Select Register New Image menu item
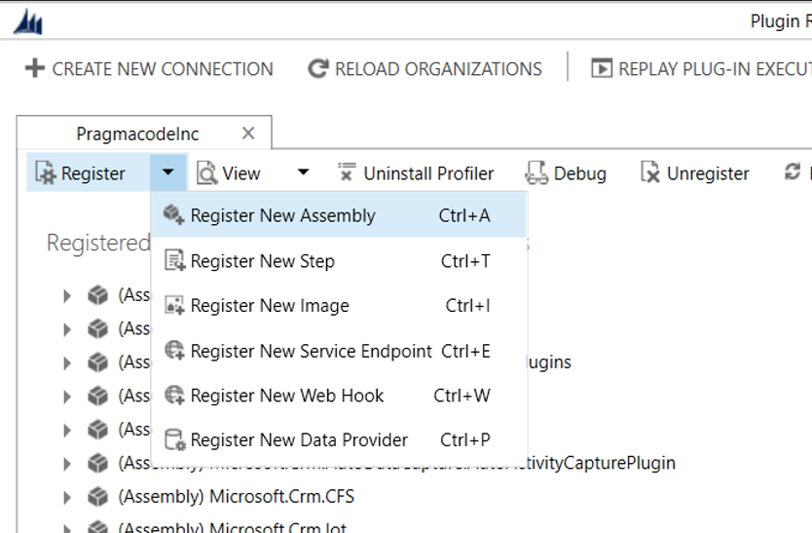The image size is (812, 533). [339, 305]
